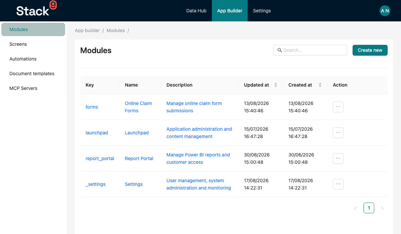Open MCP Servers in the sidebar
Viewport: 401px width, 234px height.
33,88
